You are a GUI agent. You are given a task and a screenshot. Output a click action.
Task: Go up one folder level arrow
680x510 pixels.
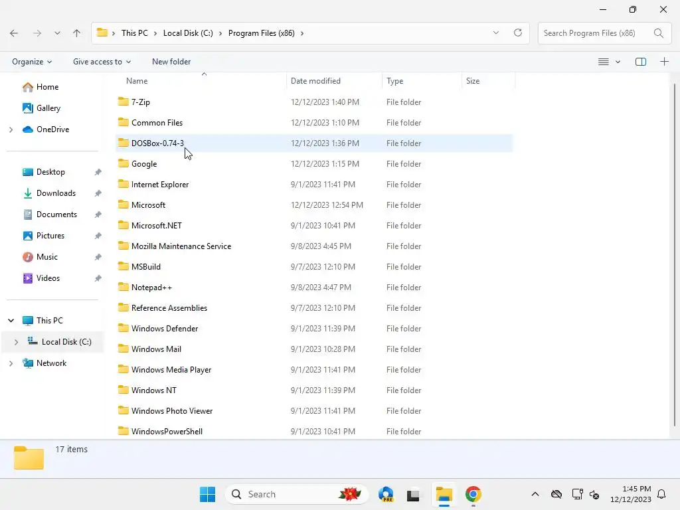pyautogui.click(x=77, y=33)
